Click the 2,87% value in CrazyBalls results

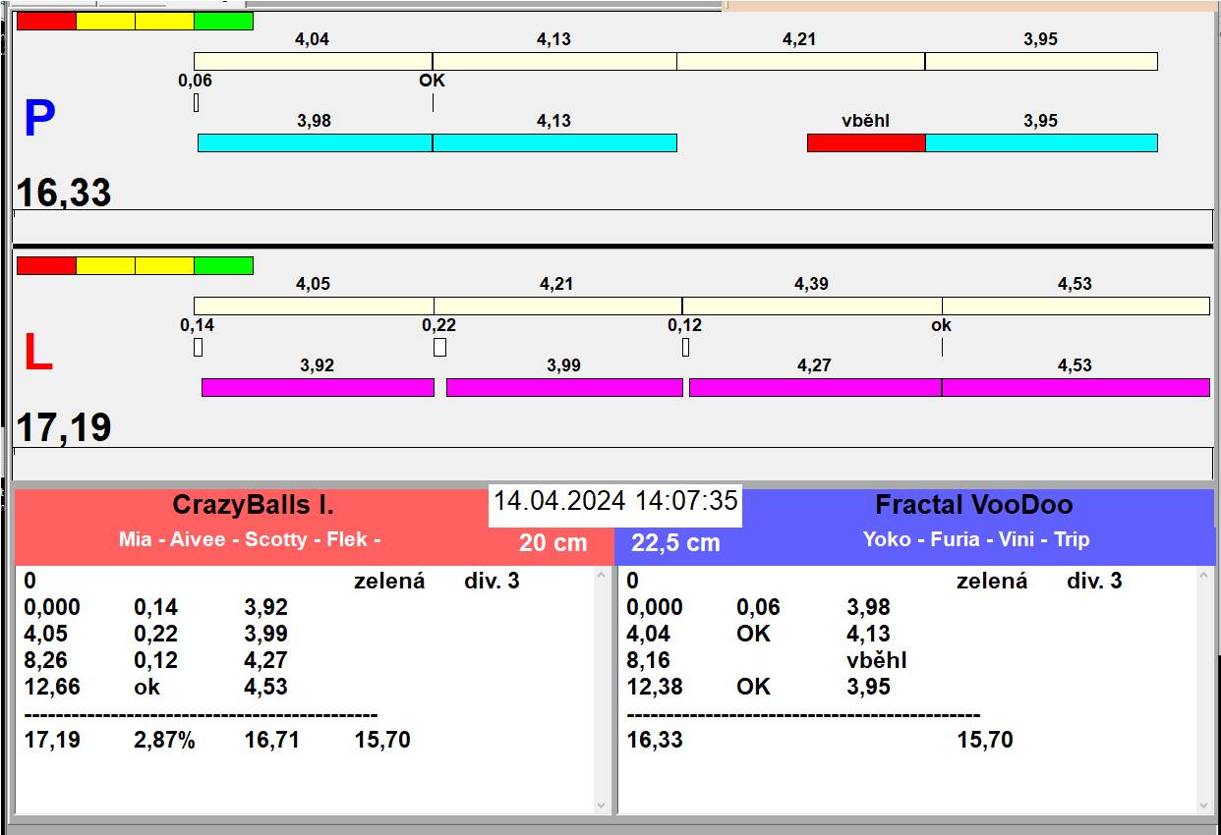point(164,740)
